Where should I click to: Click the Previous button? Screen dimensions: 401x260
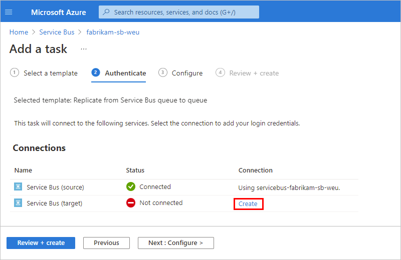[x=106, y=243]
